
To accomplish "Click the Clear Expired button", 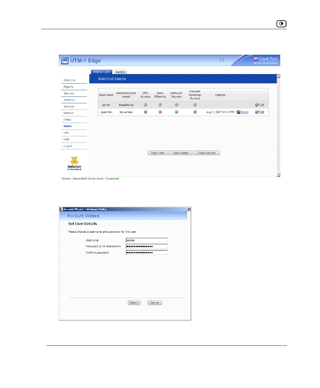I will (207, 153).
